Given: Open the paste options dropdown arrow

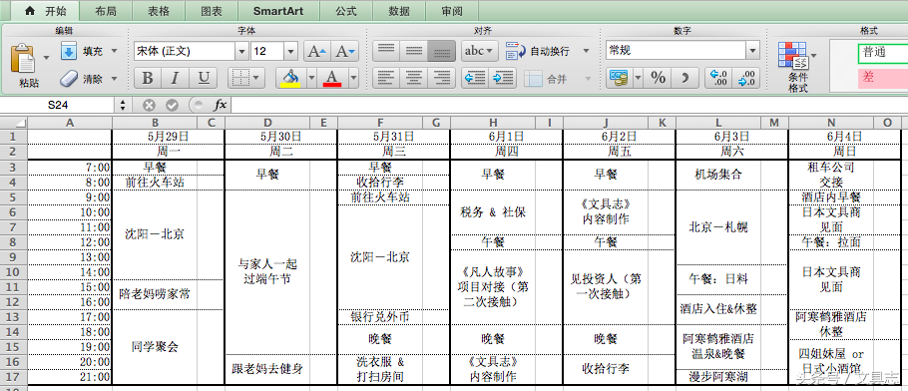Looking at the screenshot, I should pos(46,57).
